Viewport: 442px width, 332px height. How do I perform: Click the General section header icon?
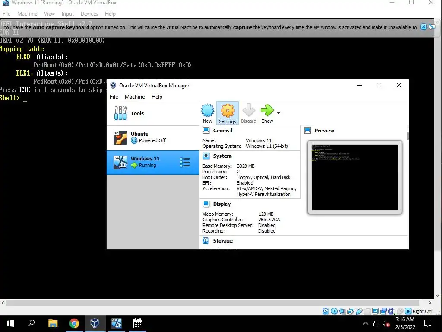[x=206, y=131]
